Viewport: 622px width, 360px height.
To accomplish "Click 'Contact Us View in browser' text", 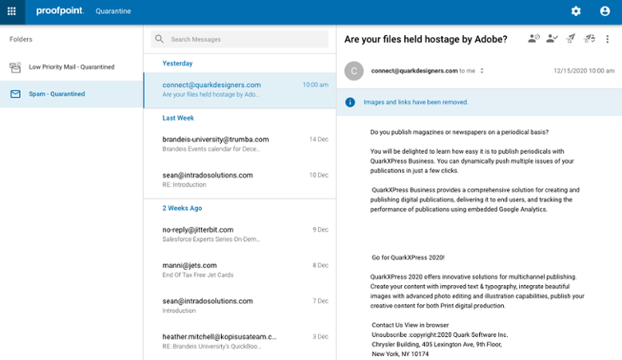I will coord(410,325).
